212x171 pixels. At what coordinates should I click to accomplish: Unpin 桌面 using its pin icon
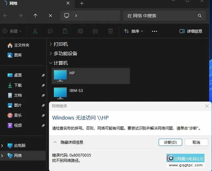pos(43,75)
